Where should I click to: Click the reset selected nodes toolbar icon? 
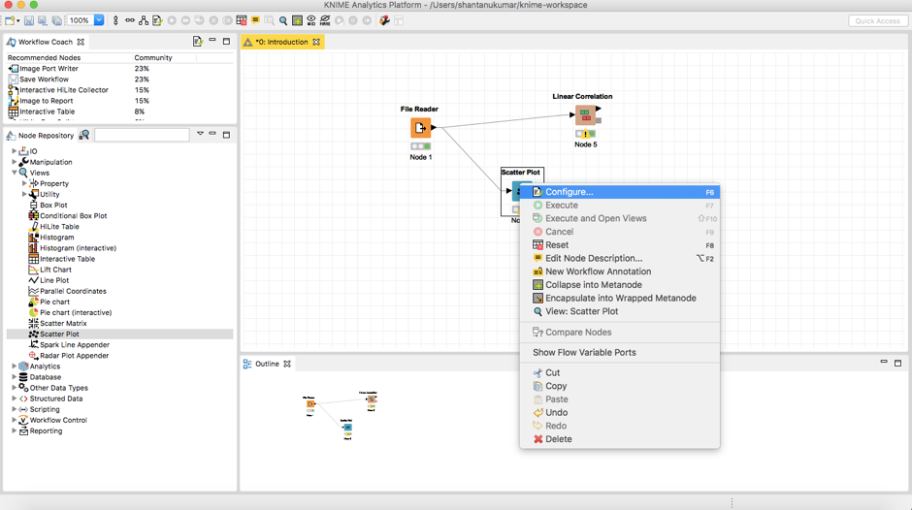coord(242,20)
